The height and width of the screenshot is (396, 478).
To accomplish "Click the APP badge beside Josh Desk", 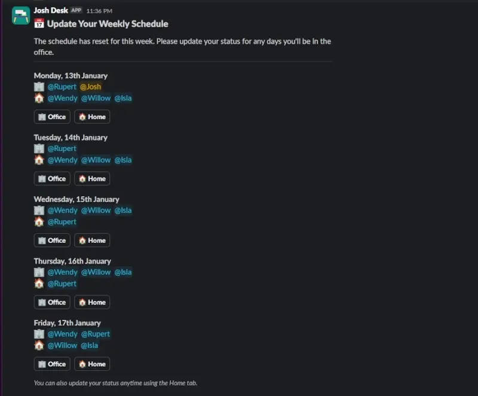I will (76, 10).
